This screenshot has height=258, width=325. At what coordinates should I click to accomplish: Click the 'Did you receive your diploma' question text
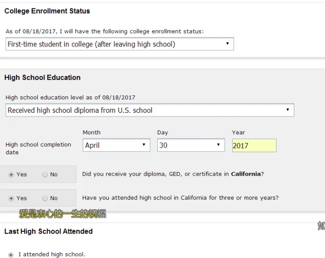[x=173, y=174]
